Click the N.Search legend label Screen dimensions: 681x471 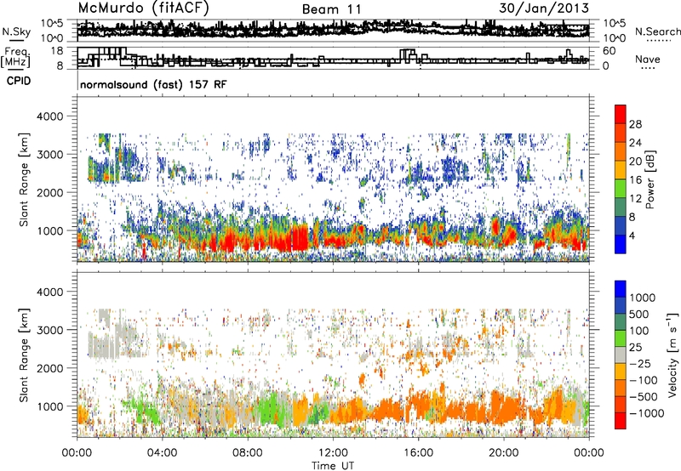(x=657, y=31)
